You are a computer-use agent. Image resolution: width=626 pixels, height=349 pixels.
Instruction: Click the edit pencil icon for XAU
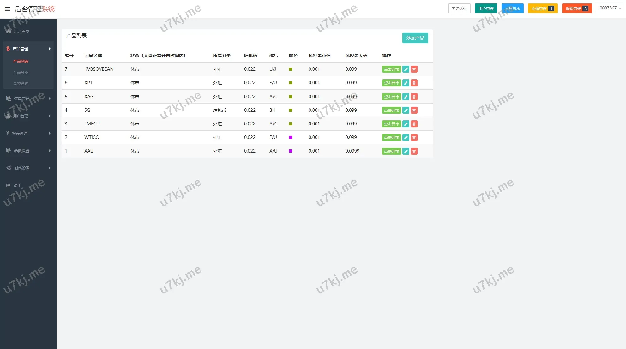point(406,151)
